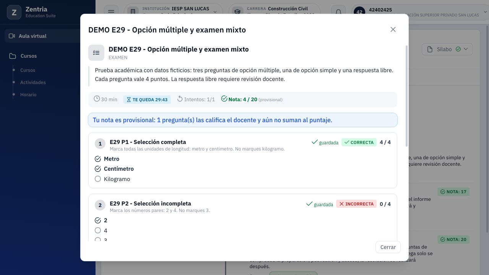
Task: Open the hamburger menu in top bar
Action: click(x=111, y=12)
